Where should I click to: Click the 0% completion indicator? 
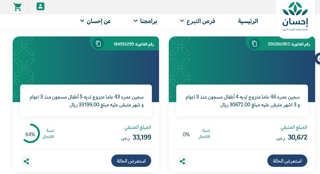(186, 134)
